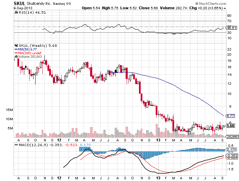Click the 70 level on the RSI axis
This screenshot has height=181, width=239.
click(229, 21)
